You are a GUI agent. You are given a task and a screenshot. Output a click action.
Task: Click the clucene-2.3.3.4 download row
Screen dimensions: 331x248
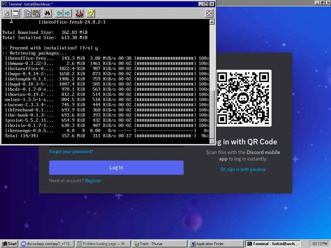pyautogui.click(x=107, y=105)
